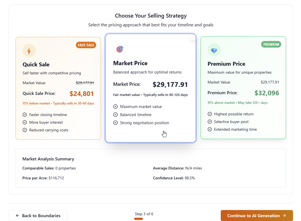Screen dimensions: 301x221
Task: Click the checkmark beside 'Highest possible return'
Action: 210,114
